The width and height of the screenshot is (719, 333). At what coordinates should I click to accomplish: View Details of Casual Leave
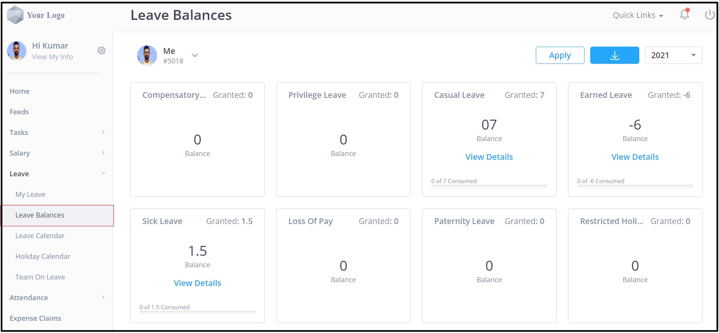489,157
